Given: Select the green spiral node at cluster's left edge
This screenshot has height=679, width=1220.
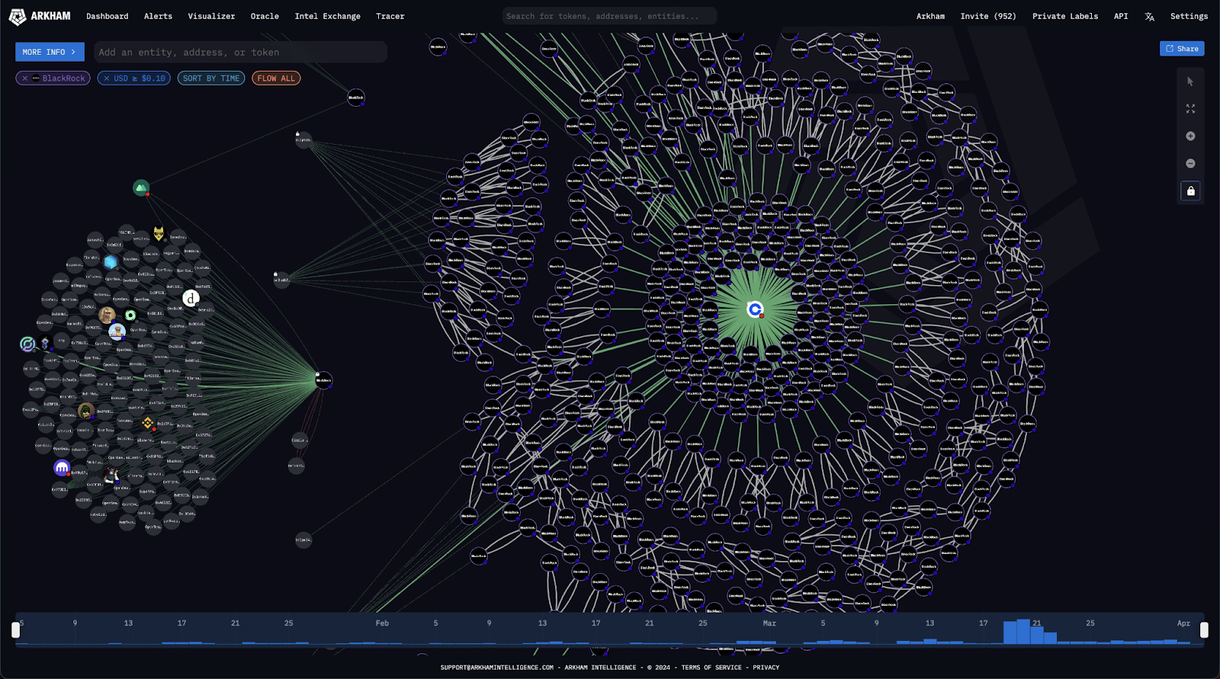Looking at the screenshot, I should [x=28, y=344].
